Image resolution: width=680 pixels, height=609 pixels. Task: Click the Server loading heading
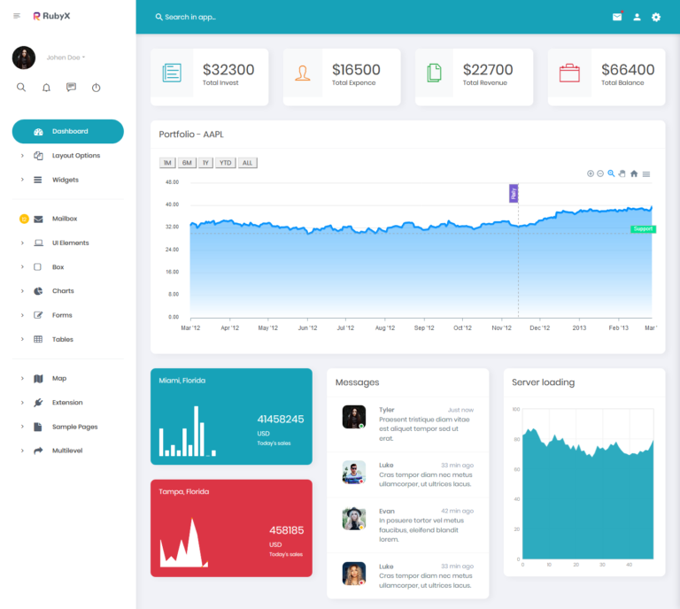543,382
